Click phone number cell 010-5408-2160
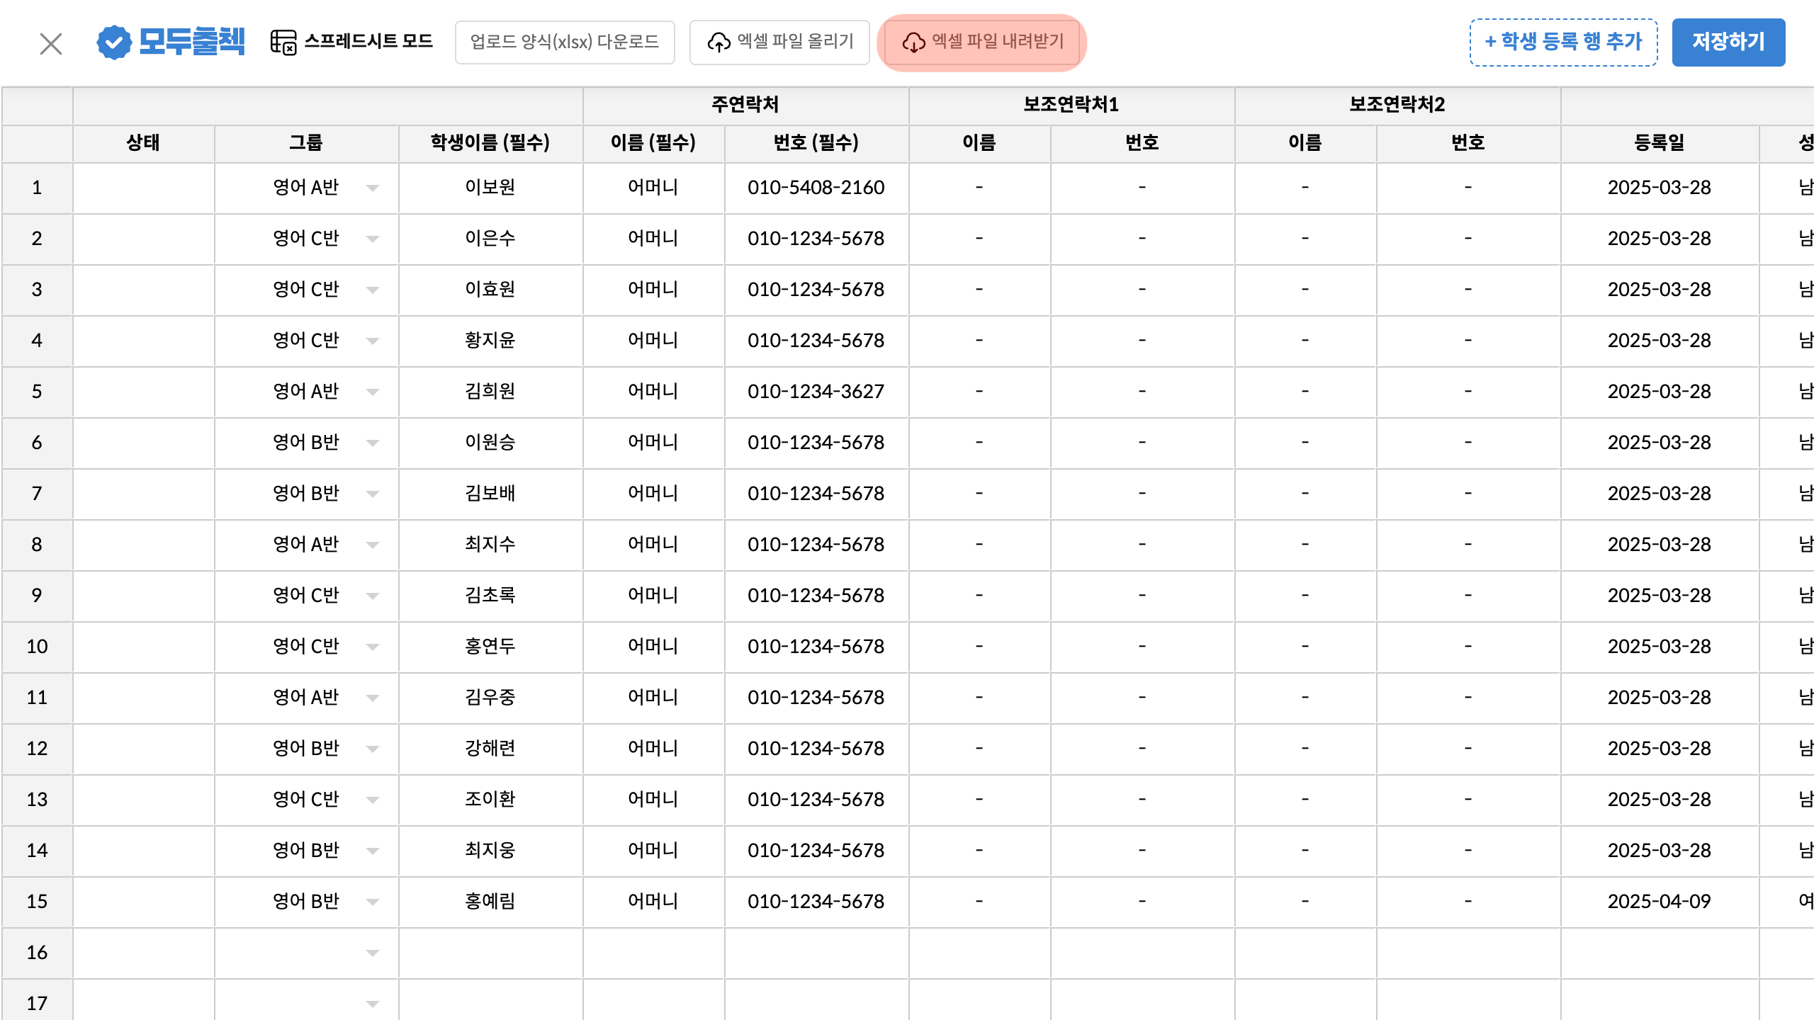 [x=816, y=188]
